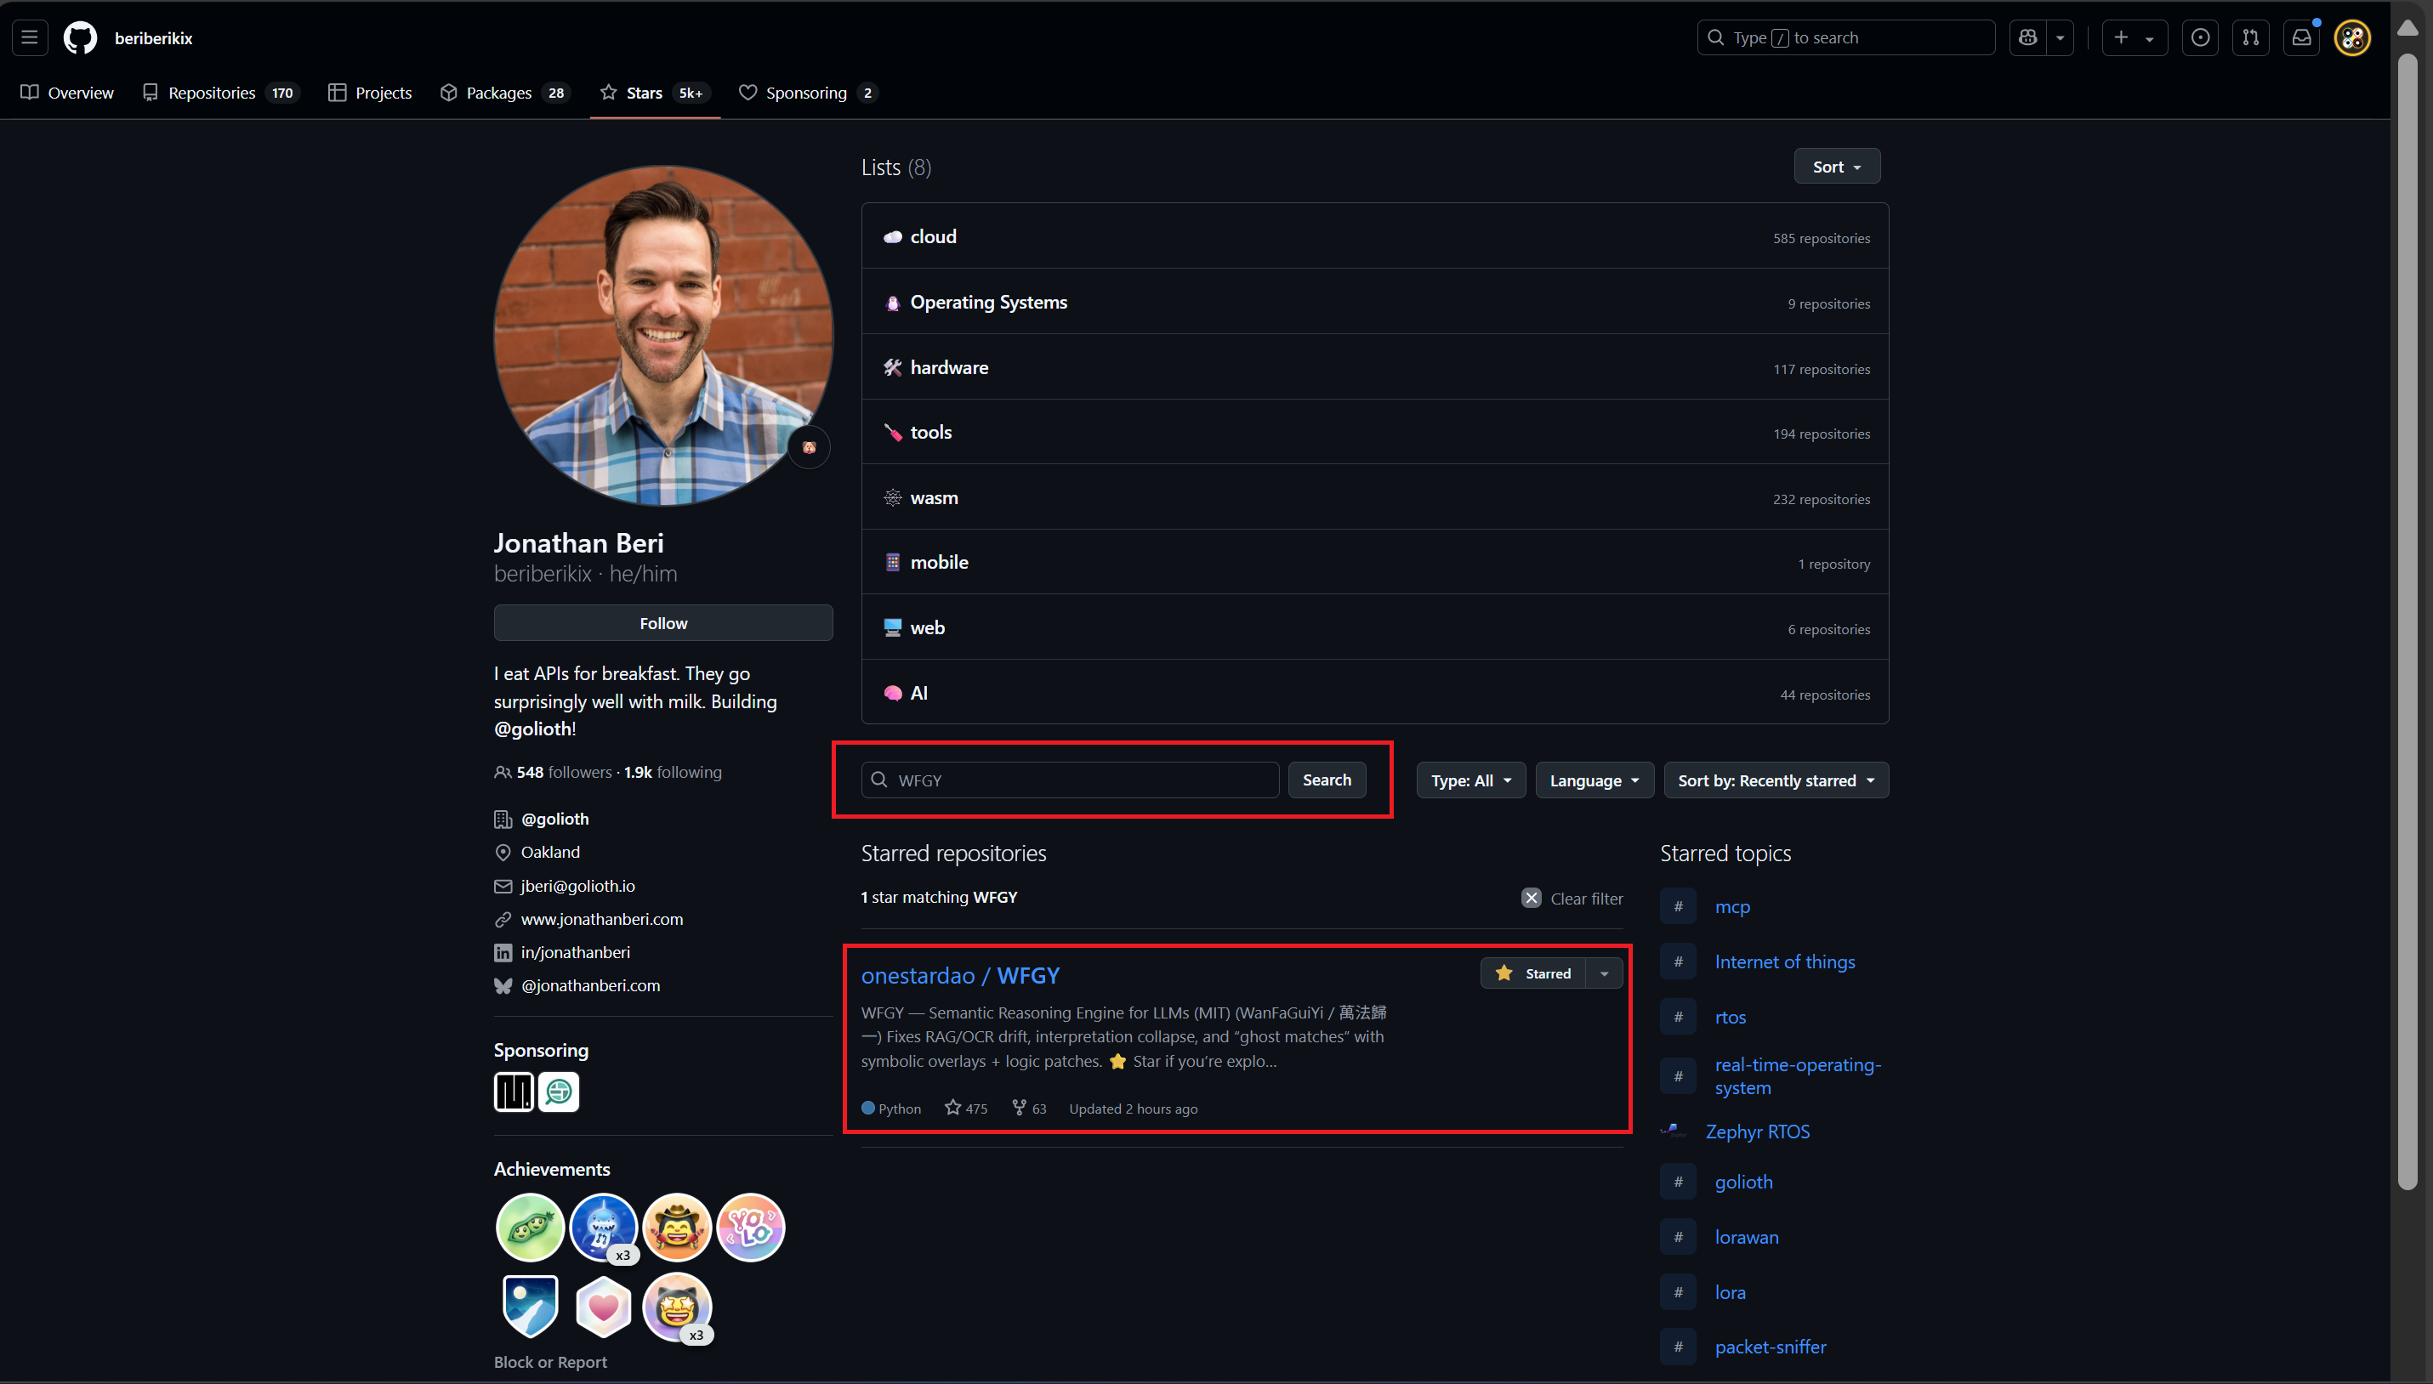Click the Search button beside WFGY field
Image resolution: width=2433 pixels, height=1384 pixels.
click(1327, 780)
